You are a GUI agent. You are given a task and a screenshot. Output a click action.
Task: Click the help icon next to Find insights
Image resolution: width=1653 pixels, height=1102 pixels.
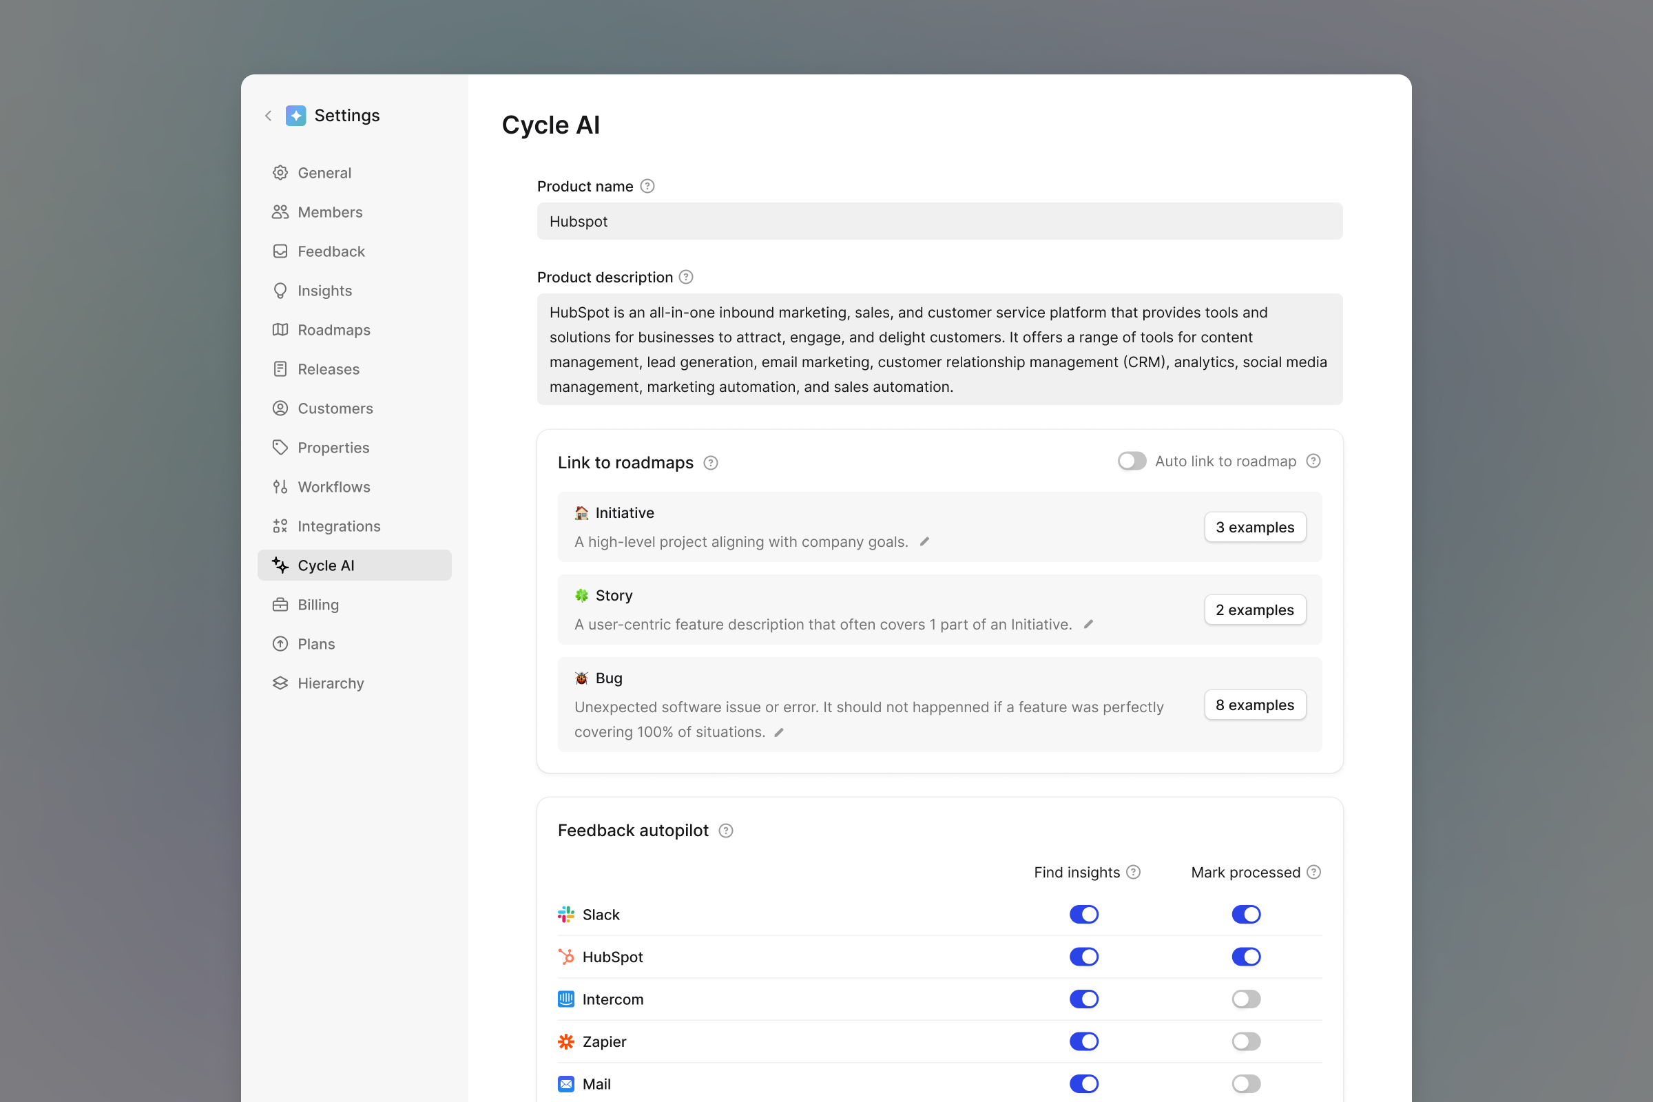[1133, 872]
